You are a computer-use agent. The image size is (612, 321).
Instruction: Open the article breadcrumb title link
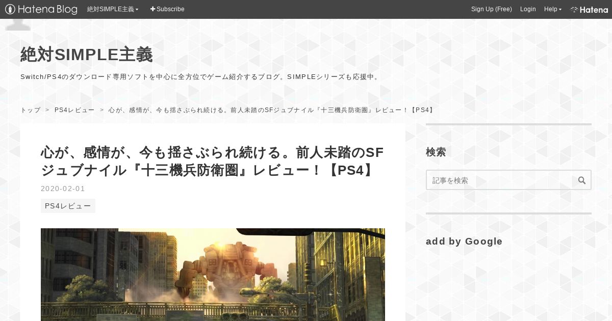272,110
